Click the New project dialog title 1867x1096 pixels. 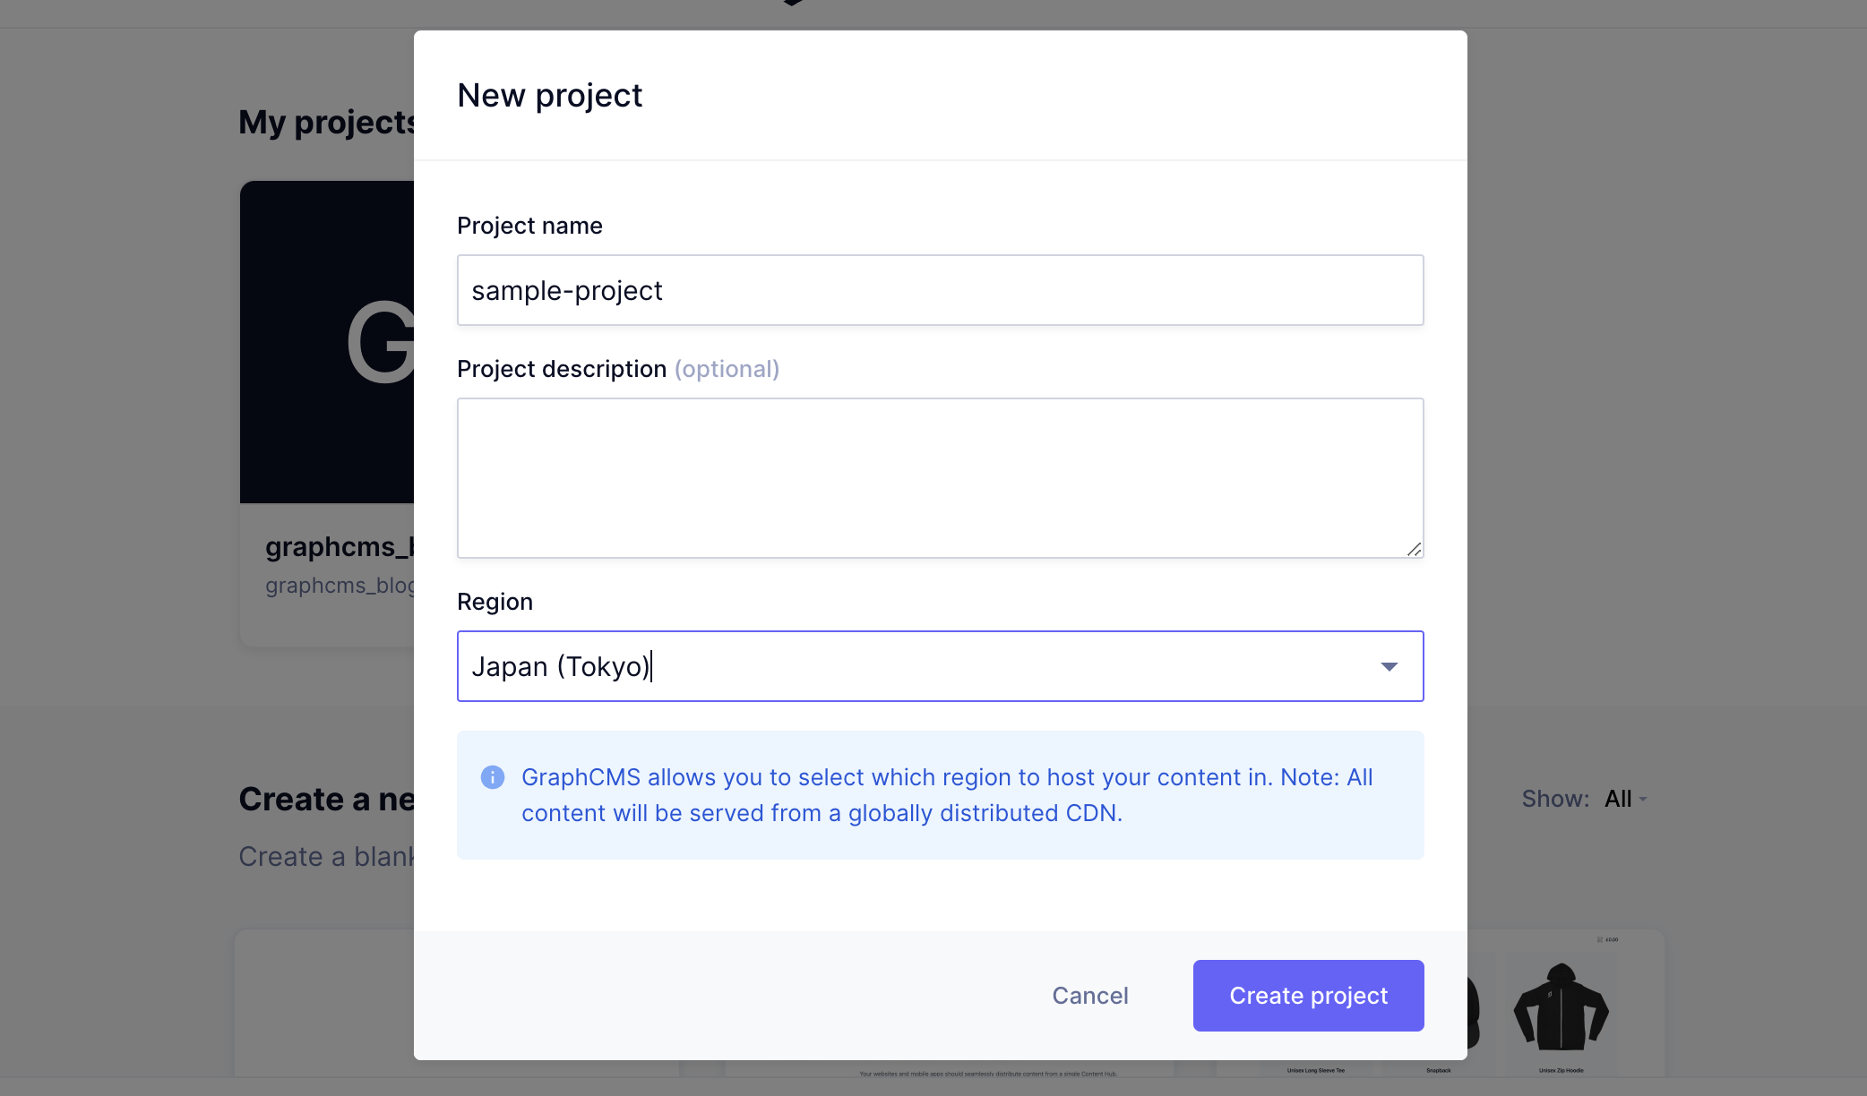(x=549, y=95)
